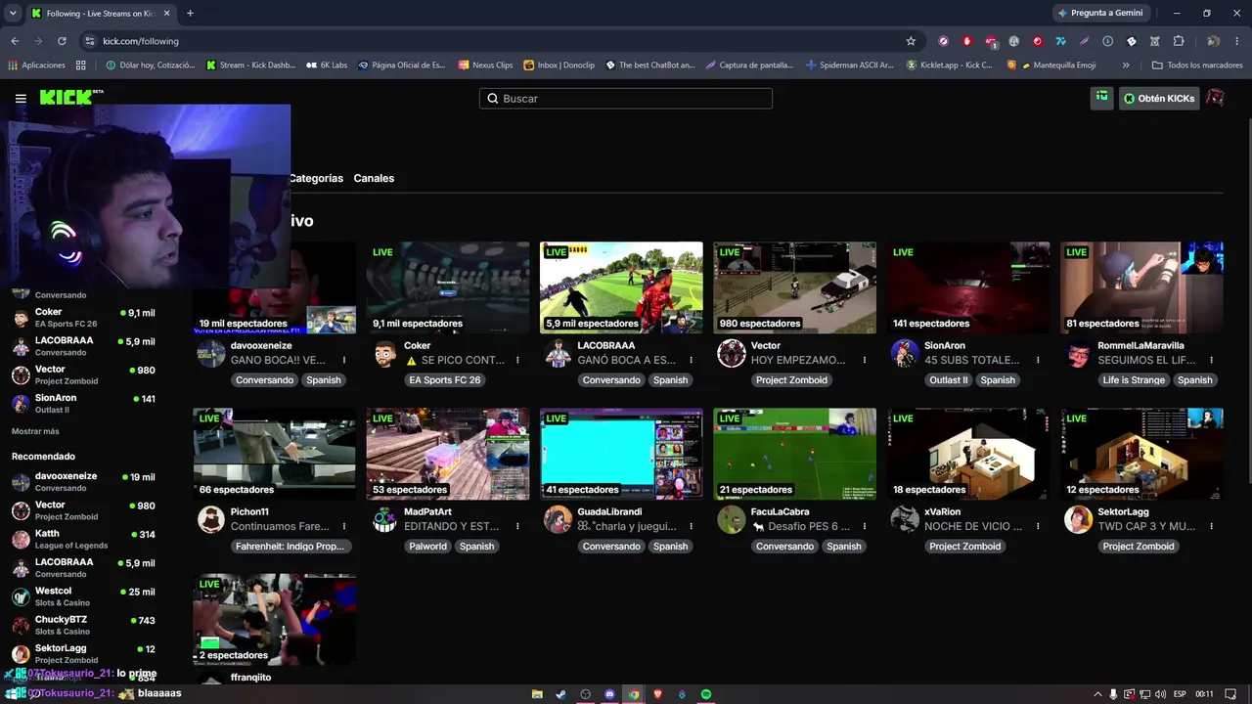The image size is (1252, 704).
Task: Open Coker in the followed channels sidebar
Action: coord(84,318)
